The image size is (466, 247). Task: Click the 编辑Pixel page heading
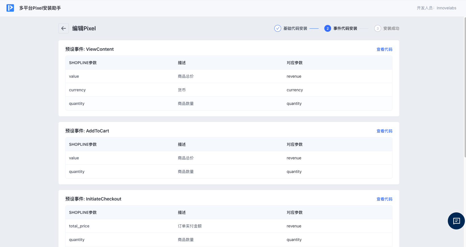[x=84, y=28]
